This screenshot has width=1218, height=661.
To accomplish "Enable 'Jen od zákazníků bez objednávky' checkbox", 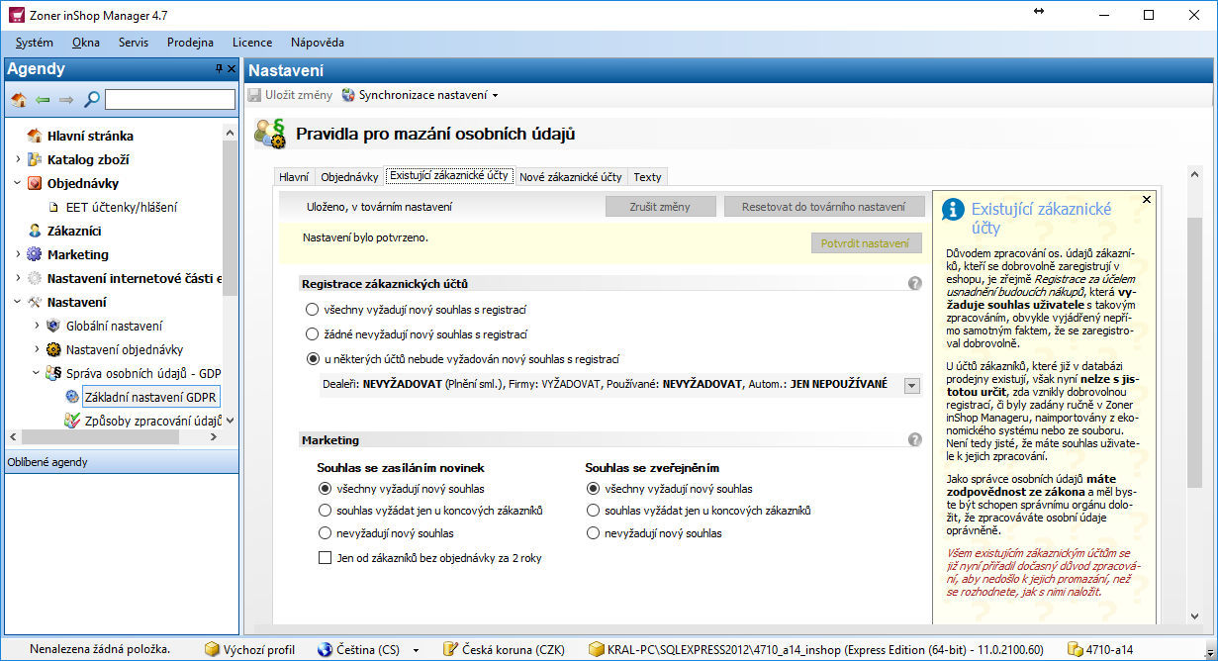I will click(325, 558).
